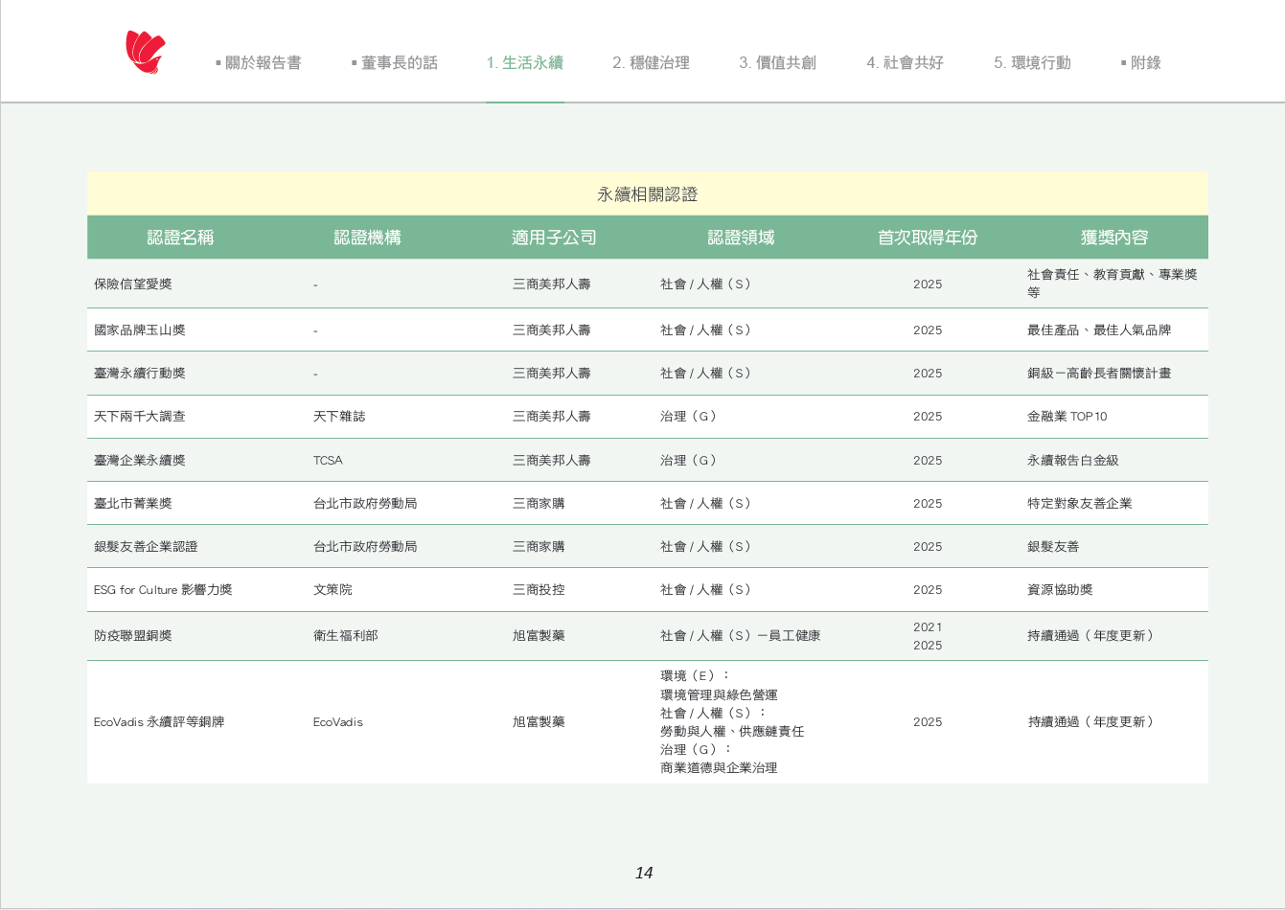
Task: Click the 2021 year in 防疫聯盟銅獎 row
Action: [x=928, y=627]
